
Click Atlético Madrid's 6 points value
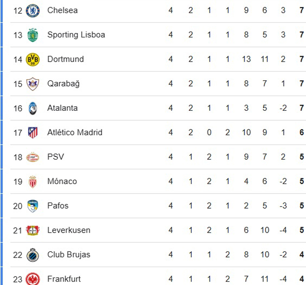coord(302,133)
